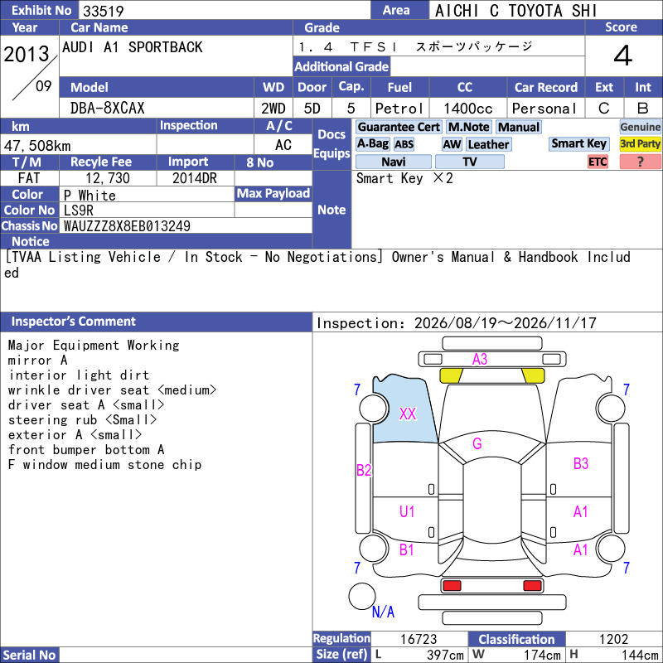Click the B3 mark on diagram
The height and width of the screenshot is (663, 663).
click(x=581, y=463)
